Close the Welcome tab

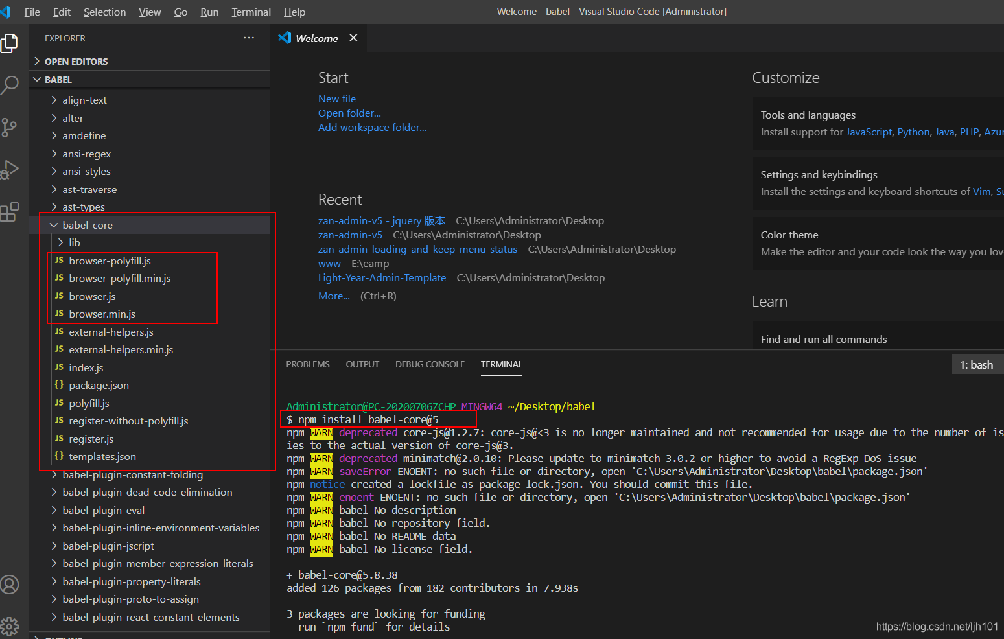click(353, 38)
